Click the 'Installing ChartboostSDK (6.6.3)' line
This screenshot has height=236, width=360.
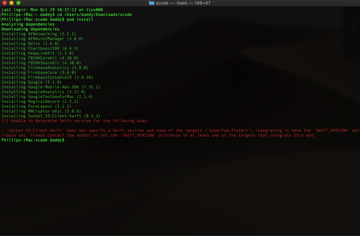40,48
